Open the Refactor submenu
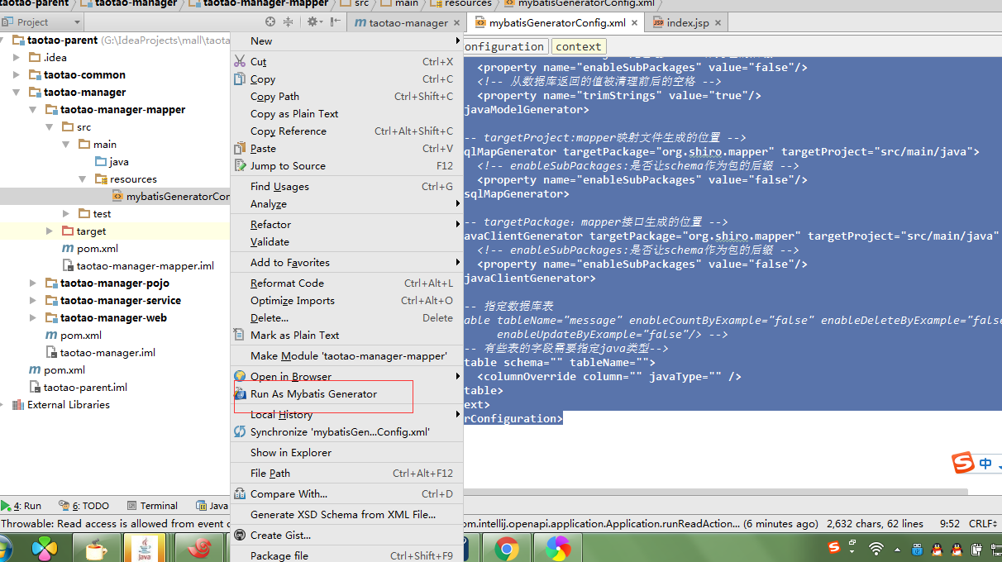This screenshot has height=562, width=1002. [x=346, y=225]
